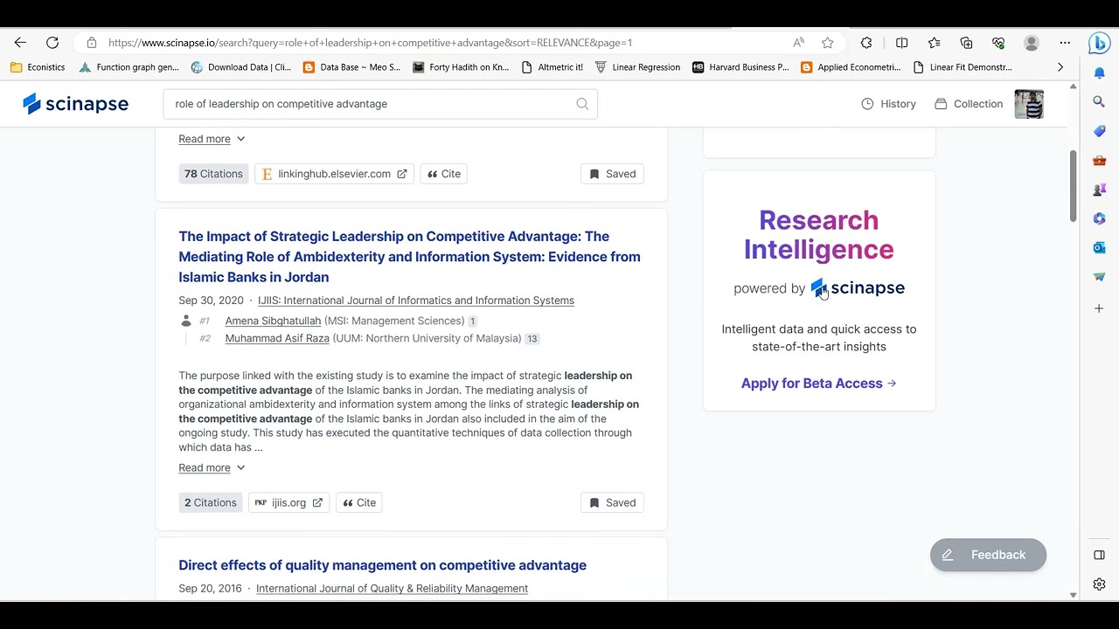
Task: Open the Function graph gen bookmark
Action: 129,67
